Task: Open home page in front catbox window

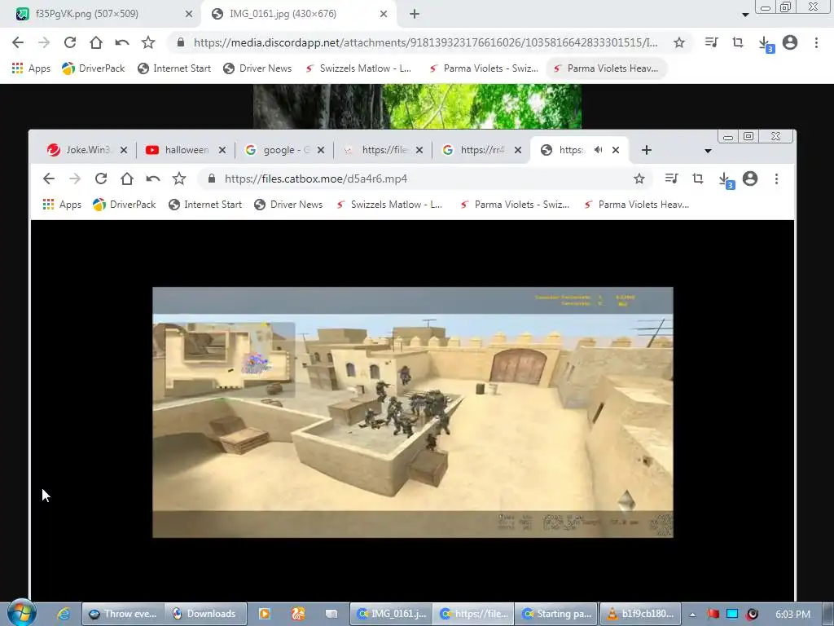Action: pyautogui.click(x=126, y=179)
